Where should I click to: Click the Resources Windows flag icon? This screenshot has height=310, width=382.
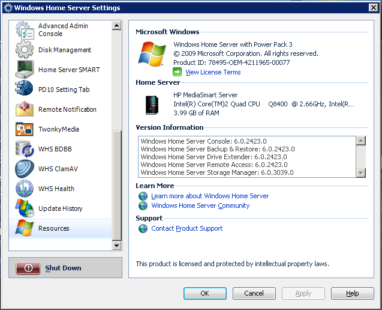coord(25,228)
